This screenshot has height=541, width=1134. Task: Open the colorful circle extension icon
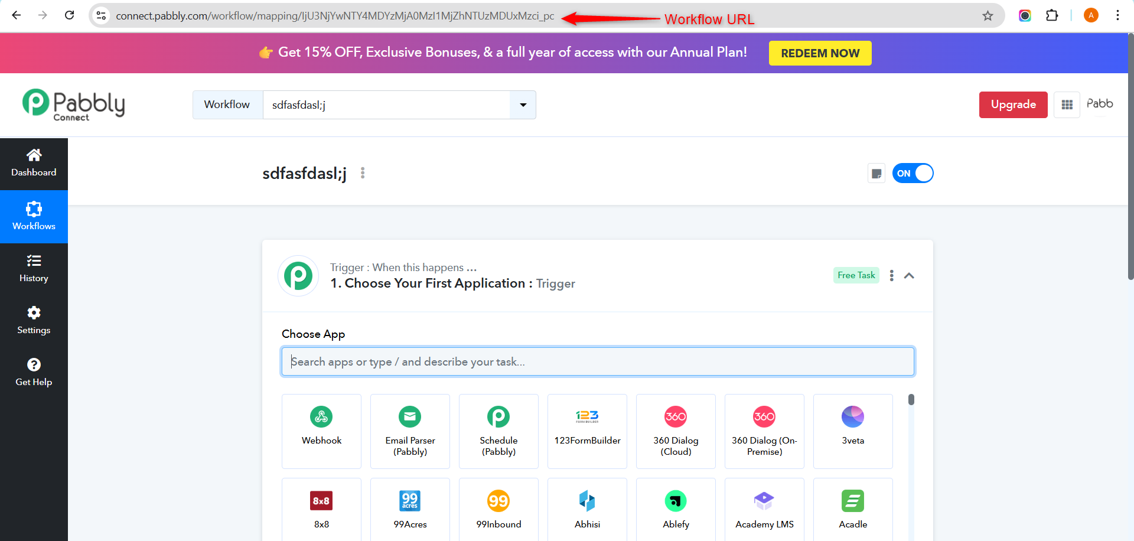[1025, 15]
